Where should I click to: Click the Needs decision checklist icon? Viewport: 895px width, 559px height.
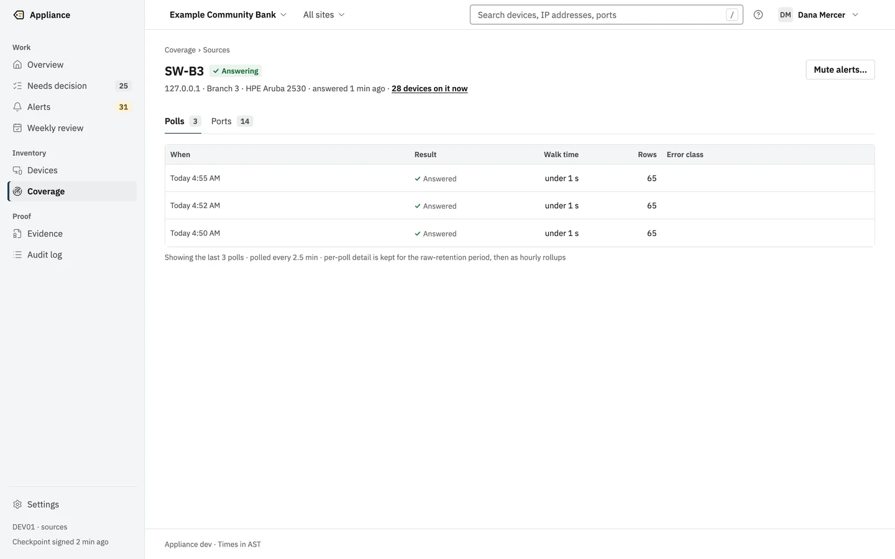(17, 86)
